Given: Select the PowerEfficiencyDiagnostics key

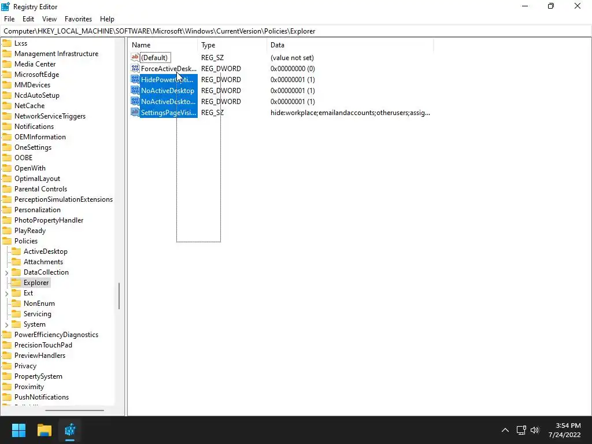Looking at the screenshot, I should (x=56, y=335).
